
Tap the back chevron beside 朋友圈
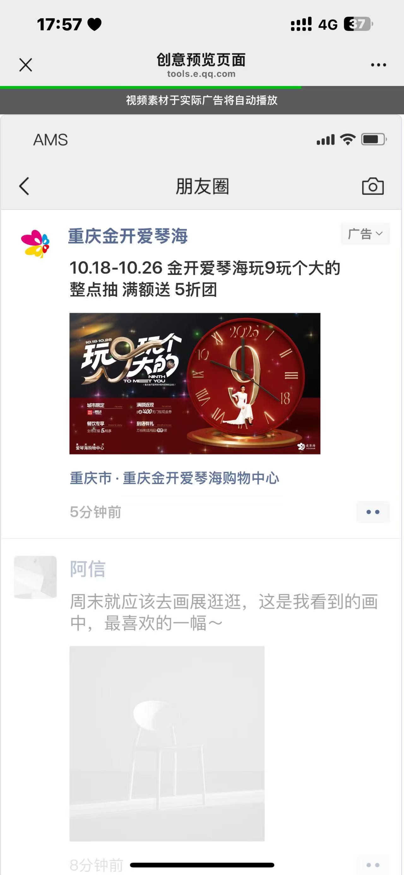pyautogui.click(x=24, y=186)
